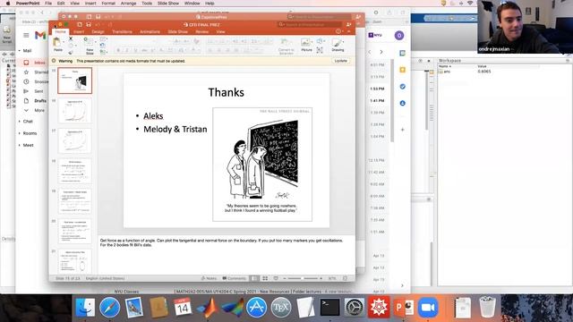Image resolution: width=573 pixels, height=322 pixels.
Task: Open the Shapes dropdown in ribbon
Action: click(321, 41)
